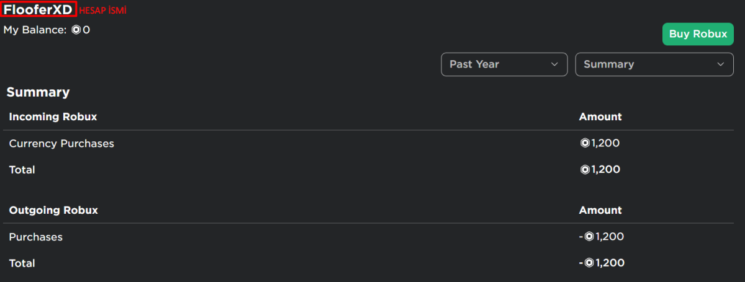Expand the Summary transaction type dropdown
The height and width of the screenshot is (282, 745).
coord(651,64)
